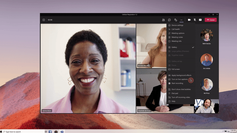Select Start recording menu item
This screenshot has height=133, width=237.
pyautogui.click(x=177, y=83)
